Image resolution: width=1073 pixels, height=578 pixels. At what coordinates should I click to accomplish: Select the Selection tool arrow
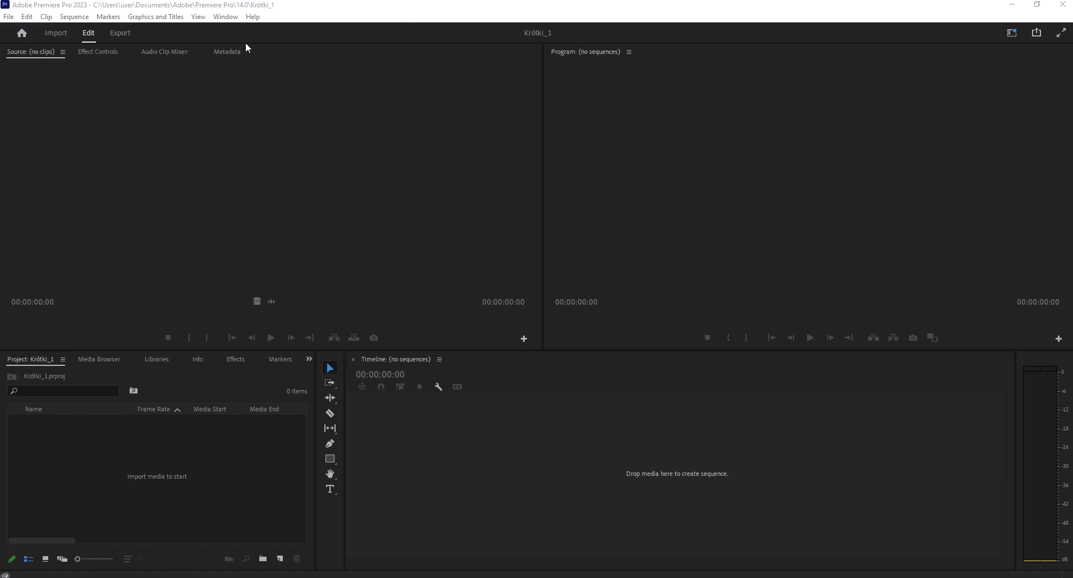pos(330,368)
